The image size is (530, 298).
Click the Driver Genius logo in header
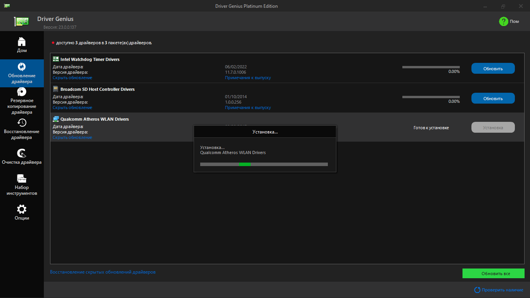point(21,21)
